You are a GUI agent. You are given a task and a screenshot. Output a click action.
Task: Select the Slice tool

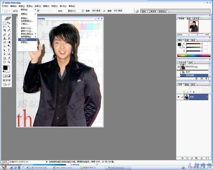pyautogui.click(x=9, y=30)
